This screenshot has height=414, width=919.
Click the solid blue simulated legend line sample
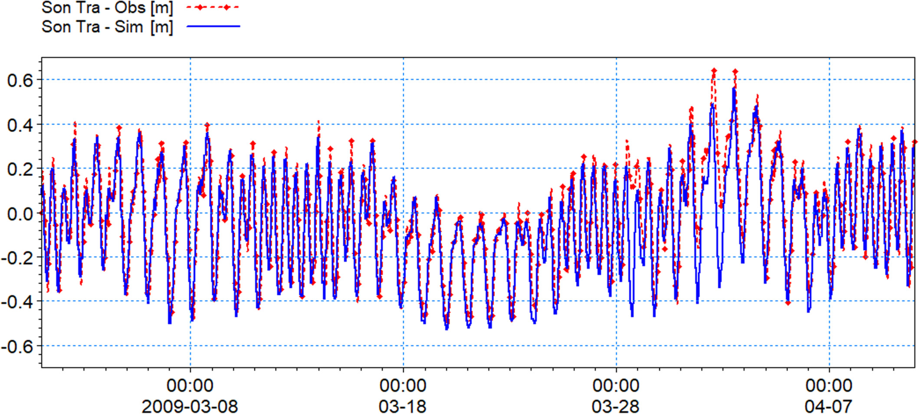[x=213, y=26]
